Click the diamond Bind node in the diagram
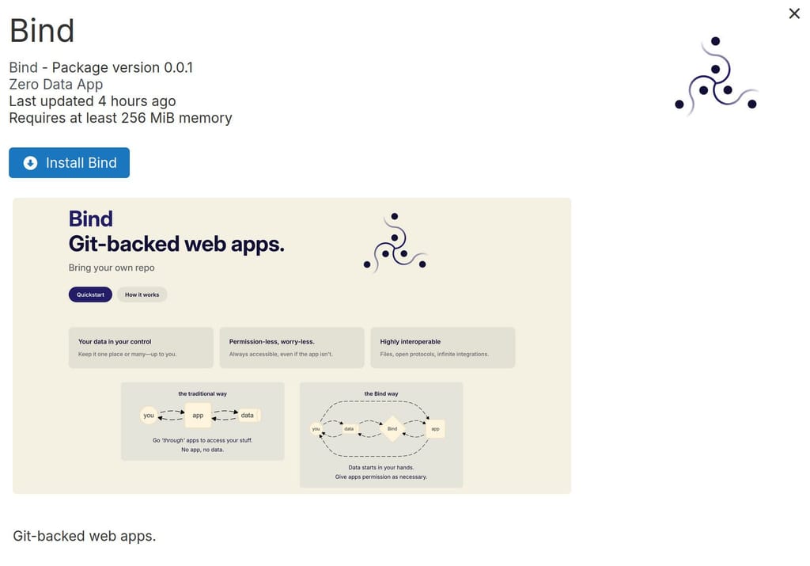 [x=392, y=428]
